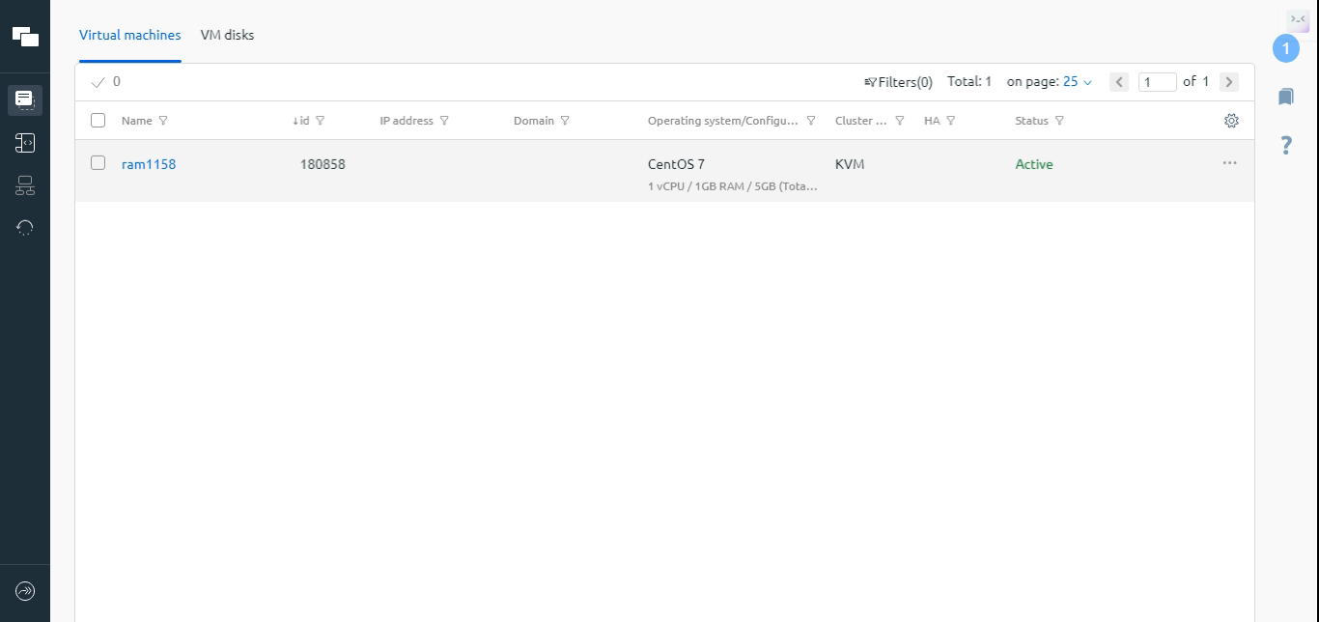
Task: Check the select-all checkbox in header
Action: pos(98,121)
